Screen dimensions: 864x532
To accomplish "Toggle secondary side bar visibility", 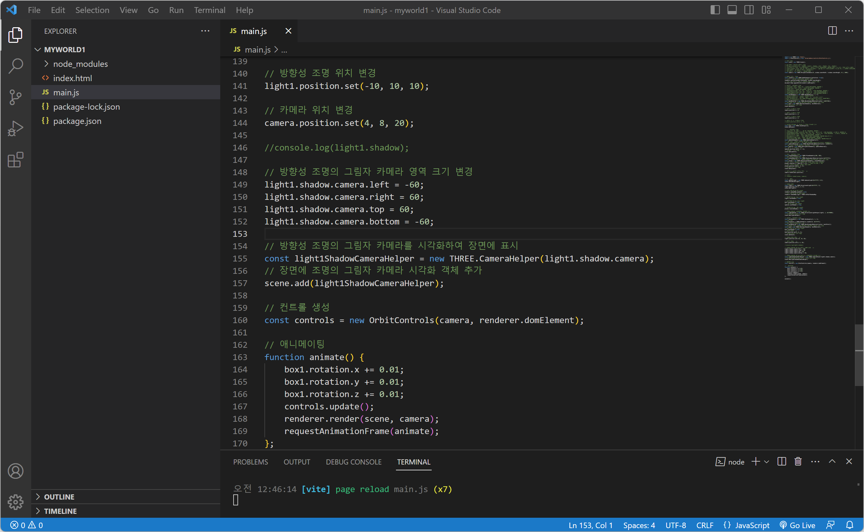I will (749, 10).
